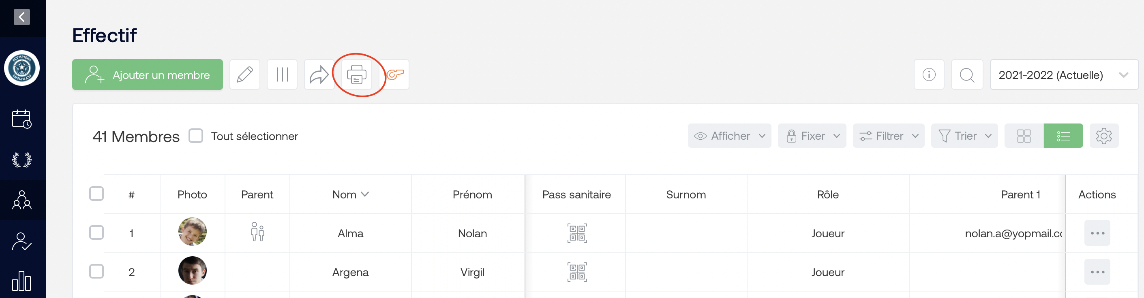Expand the Afficher dropdown
This screenshot has width=1144, height=298.
point(729,136)
